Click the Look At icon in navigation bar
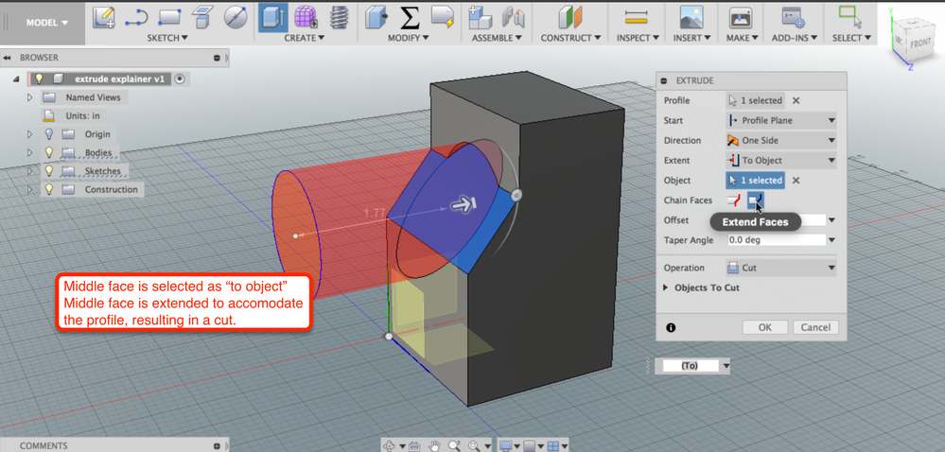 414,446
